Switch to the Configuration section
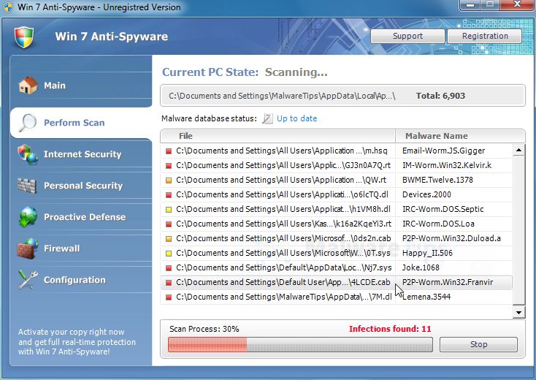Image resolution: width=536 pixels, height=380 pixels. pos(74,280)
